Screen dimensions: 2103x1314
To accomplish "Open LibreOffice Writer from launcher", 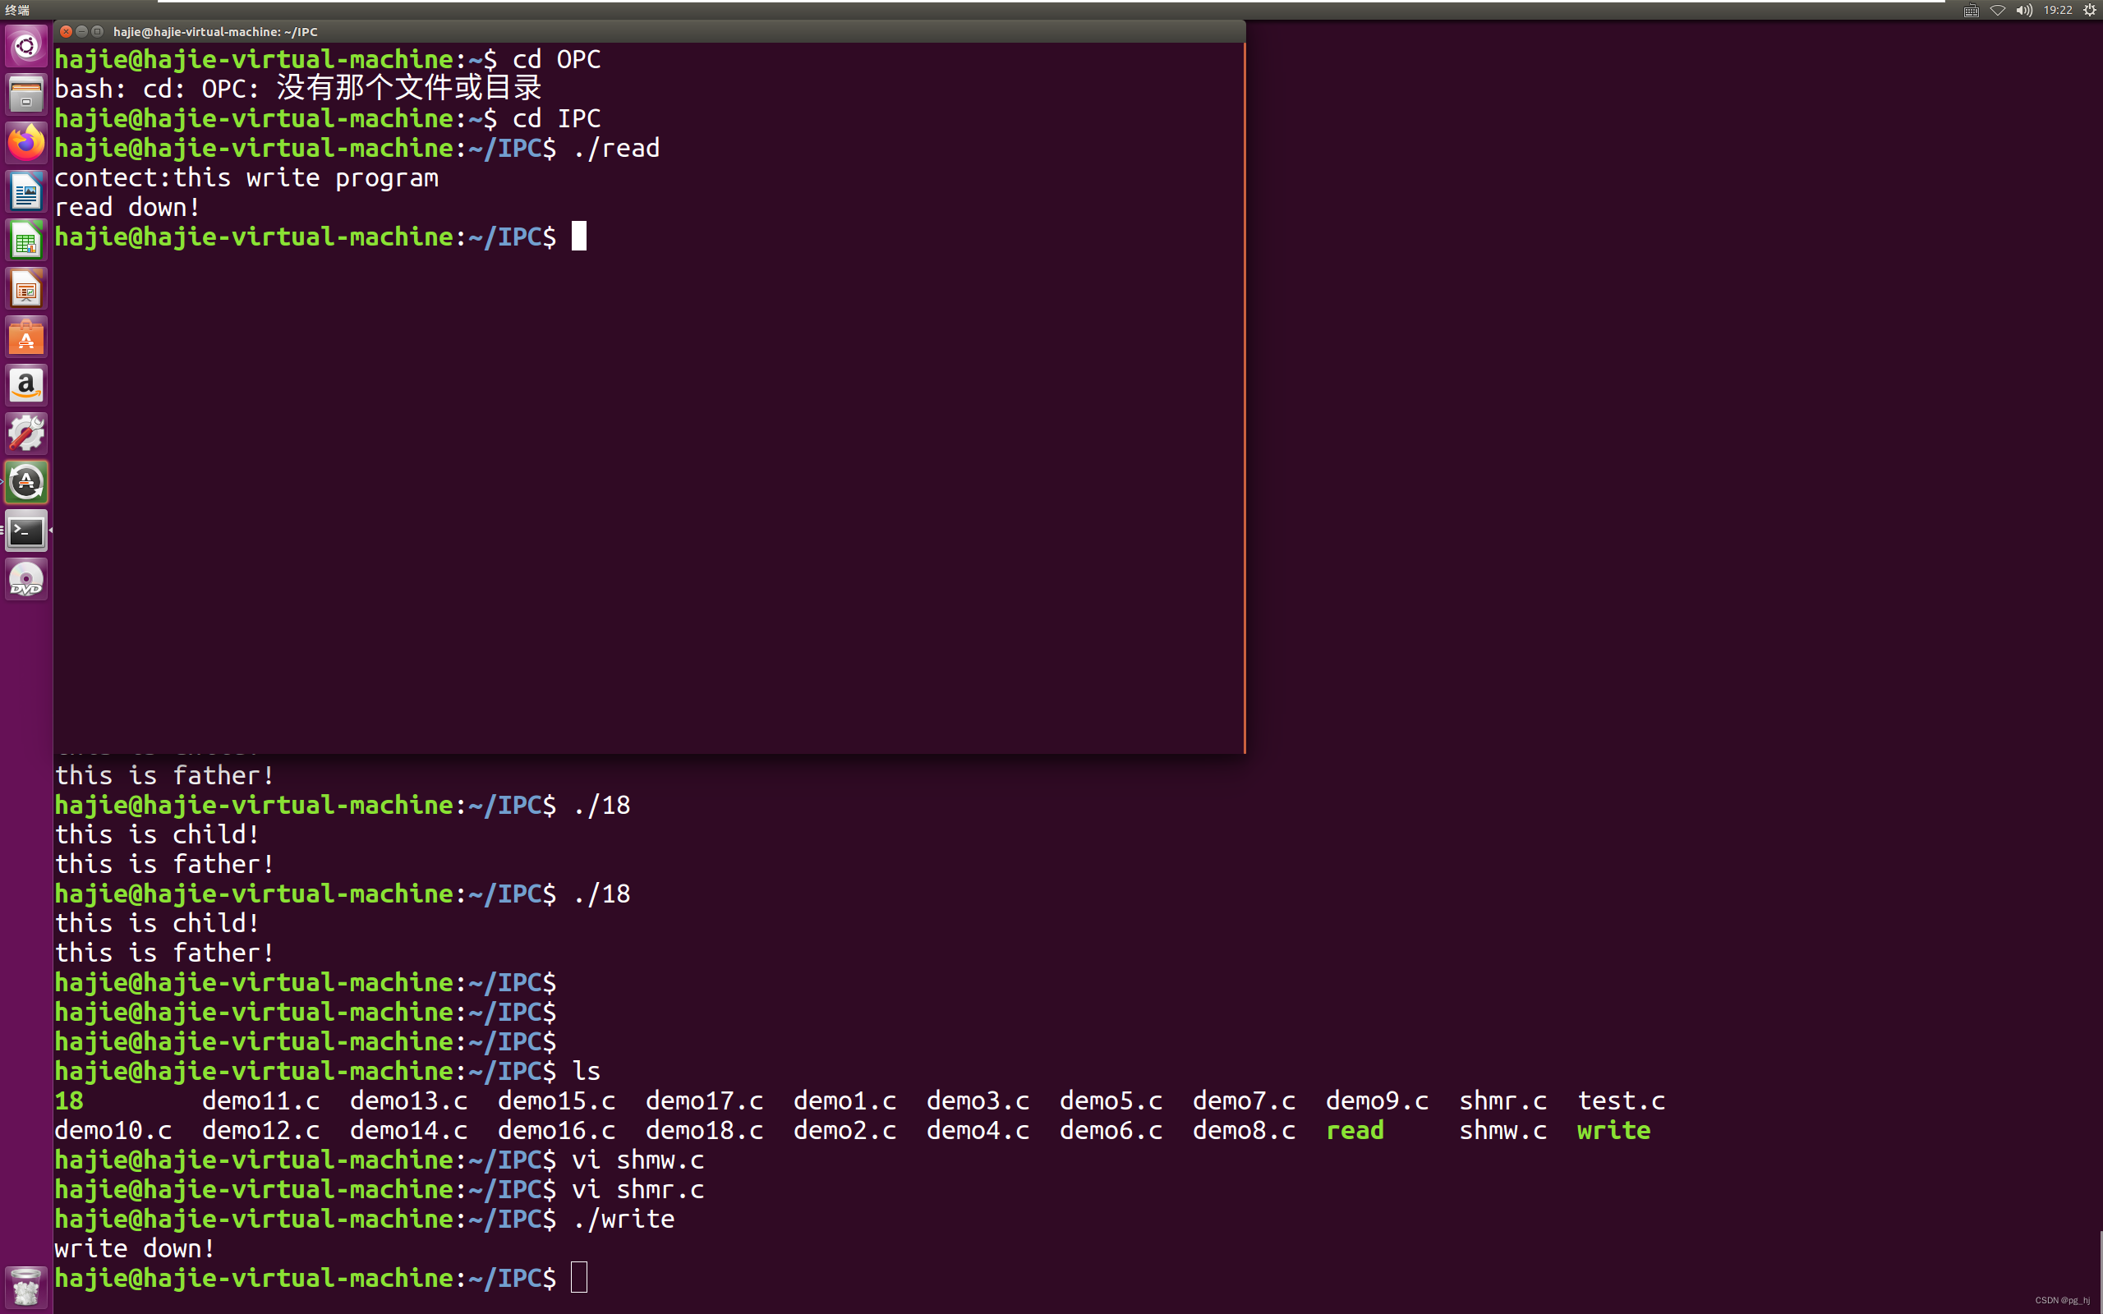I will pyautogui.click(x=26, y=191).
